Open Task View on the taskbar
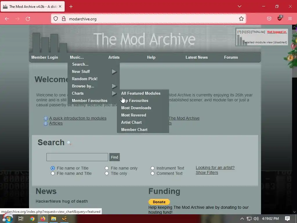The height and width of the screenshot is (223, 297). click(21, 219)
